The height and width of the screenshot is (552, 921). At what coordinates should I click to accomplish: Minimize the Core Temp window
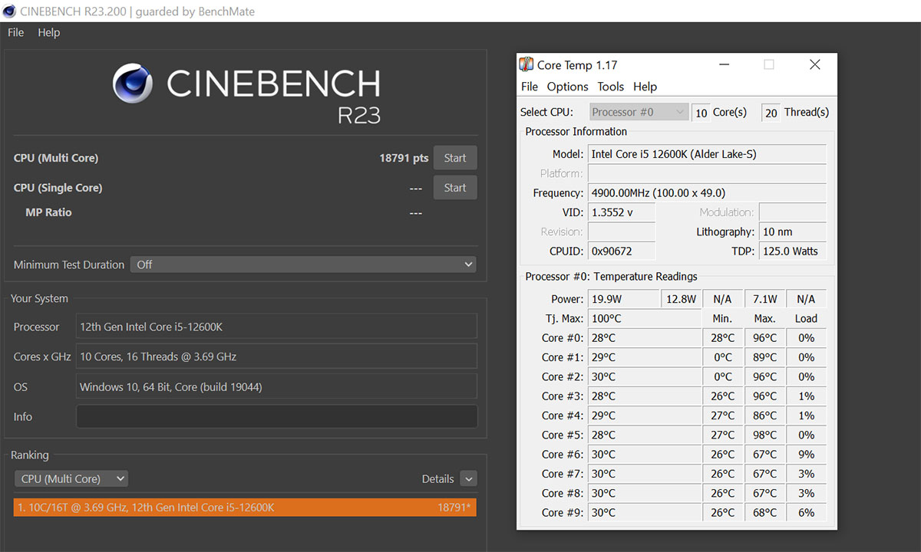click(x=723, y=65)
